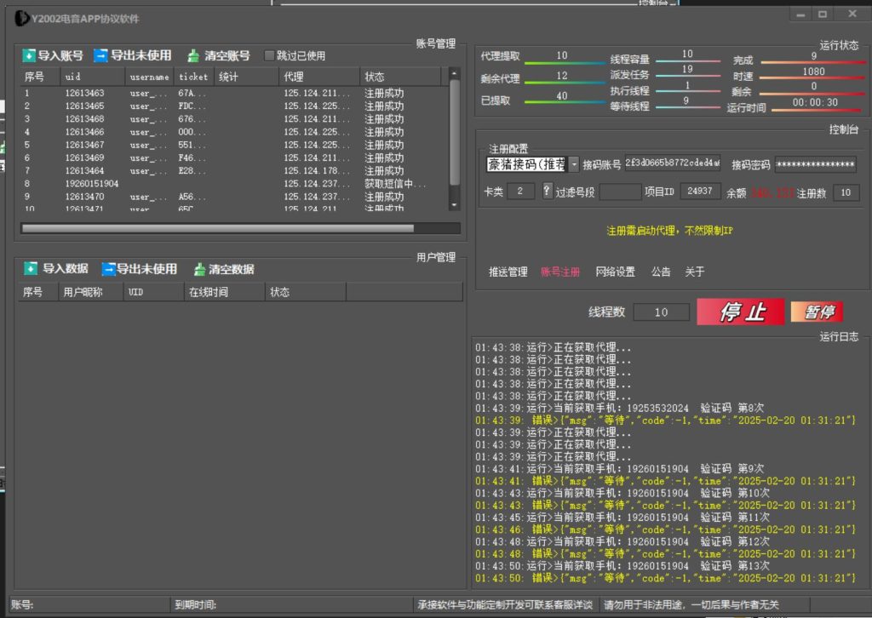Click the app logo in the title bar
Screen dimensions: 872x618
point(21,18)
